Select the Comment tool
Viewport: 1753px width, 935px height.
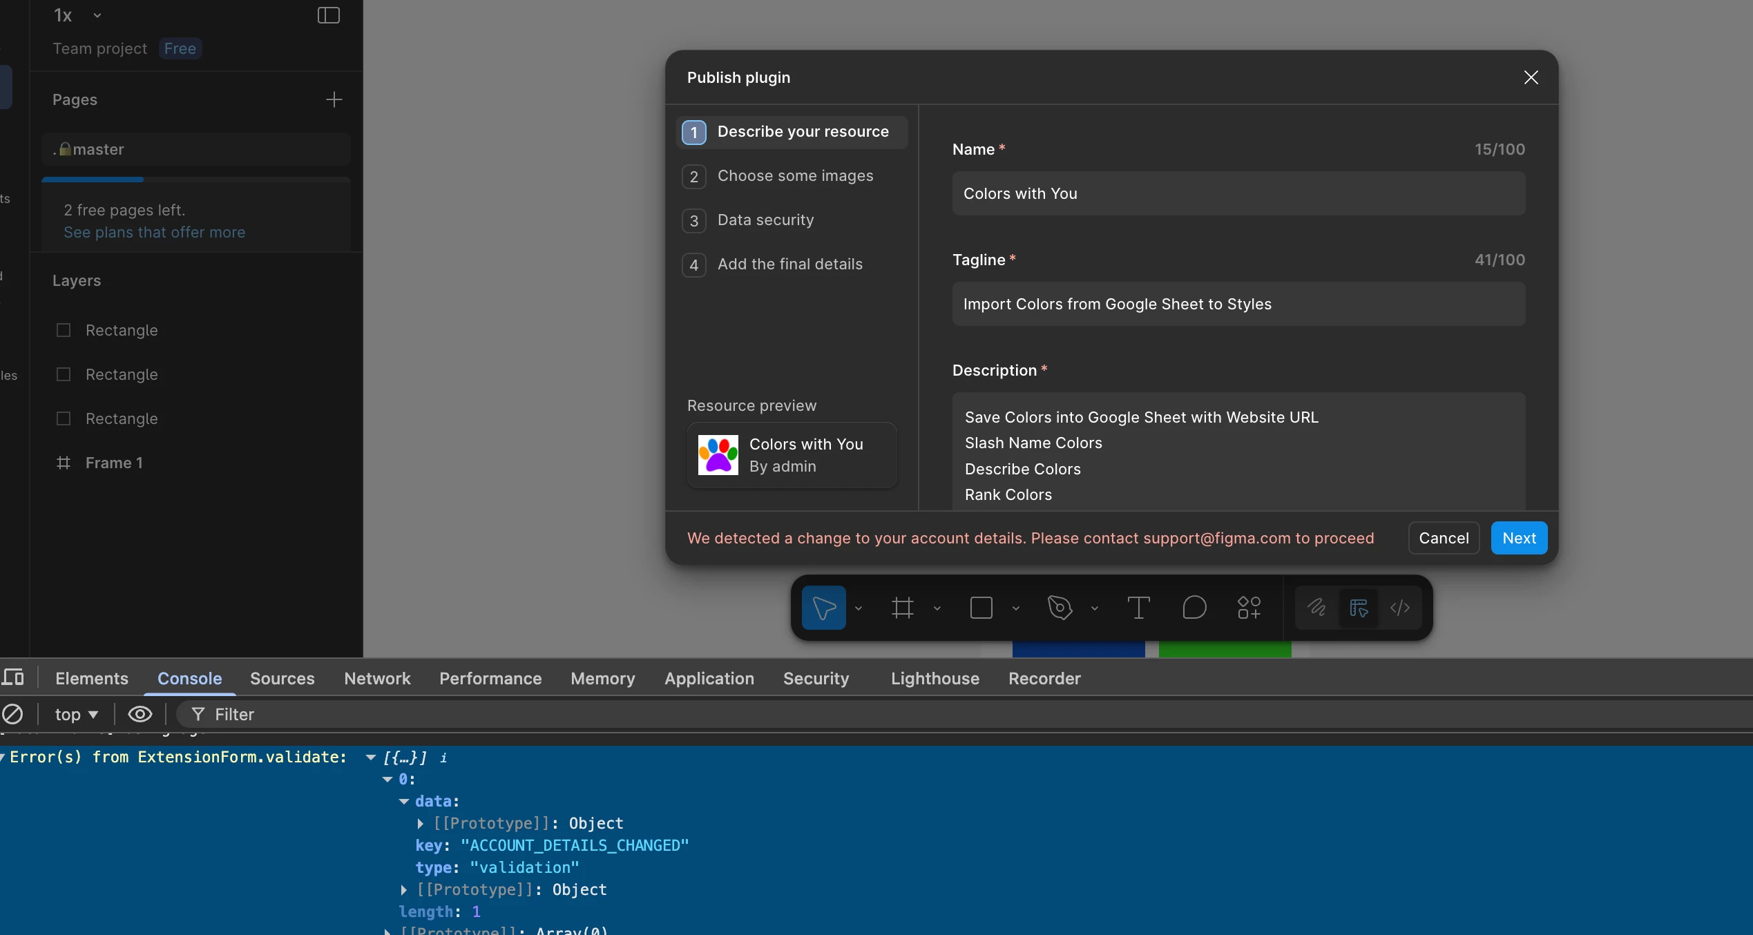[1194, 608]
